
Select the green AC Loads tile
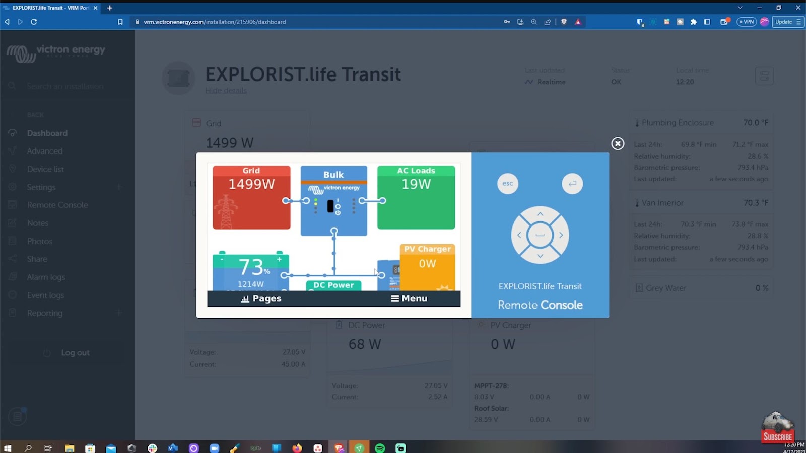(x=416, y=197)
